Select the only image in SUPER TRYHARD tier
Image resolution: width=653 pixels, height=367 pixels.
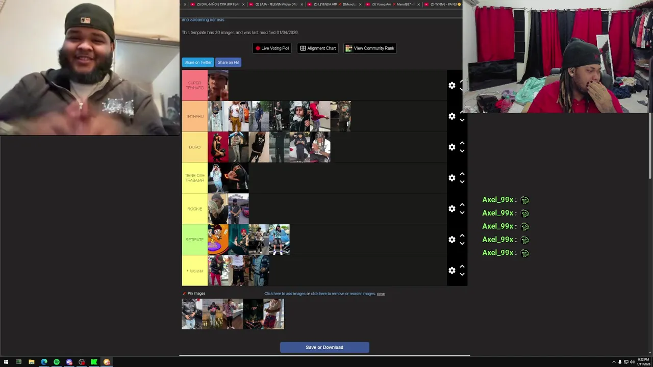tap(218, 86)
